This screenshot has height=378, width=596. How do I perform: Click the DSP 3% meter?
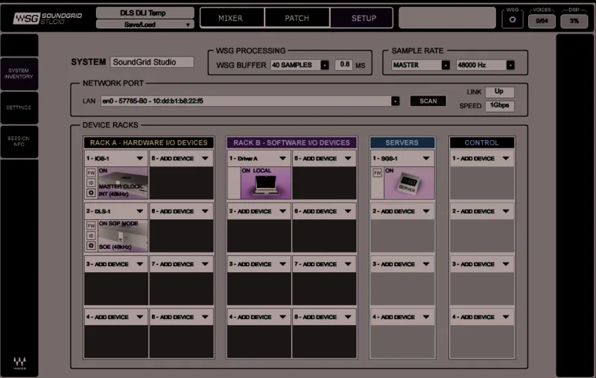click(x=574, y=21)
